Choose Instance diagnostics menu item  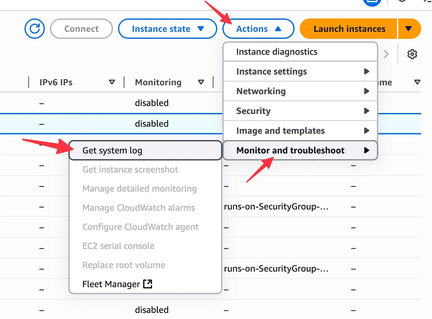click(277, 52)
